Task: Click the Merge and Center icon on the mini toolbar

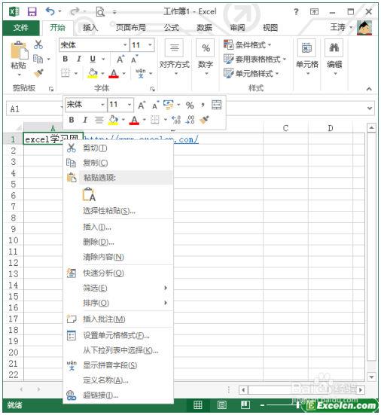Action: coord(216,105)
